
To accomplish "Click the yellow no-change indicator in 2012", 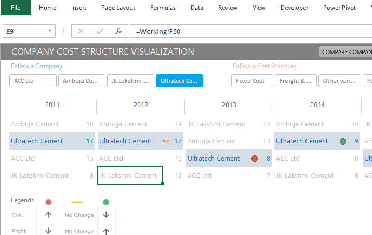I will (166, 141).
